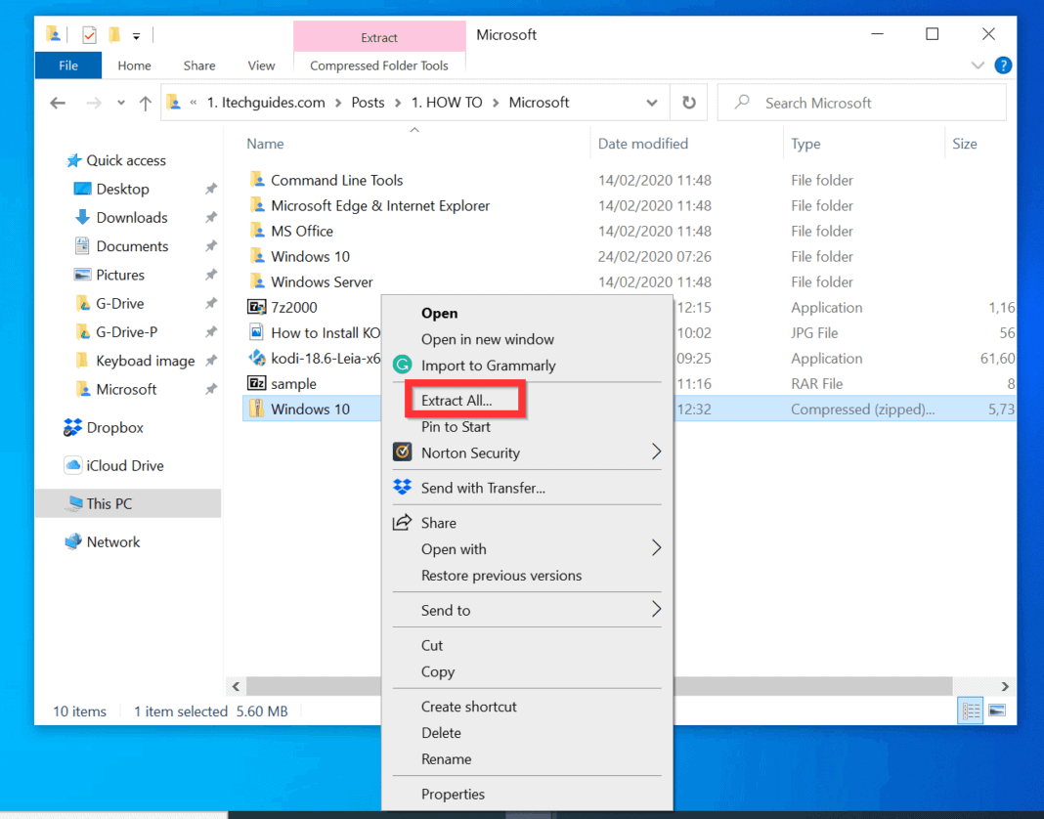Click the Properties quick access toolbar icon
Image resolution: width=1044 pixels, height=819 pixels.
coord(89,34)
